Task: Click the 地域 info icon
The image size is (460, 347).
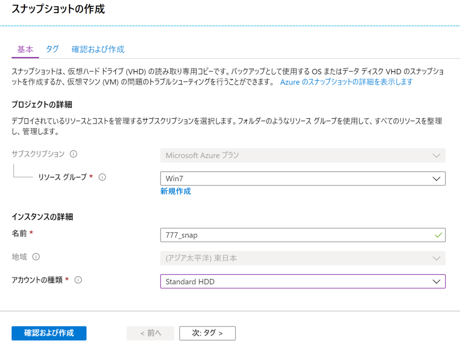Action: pyautogui.click(x=36, y=257)
